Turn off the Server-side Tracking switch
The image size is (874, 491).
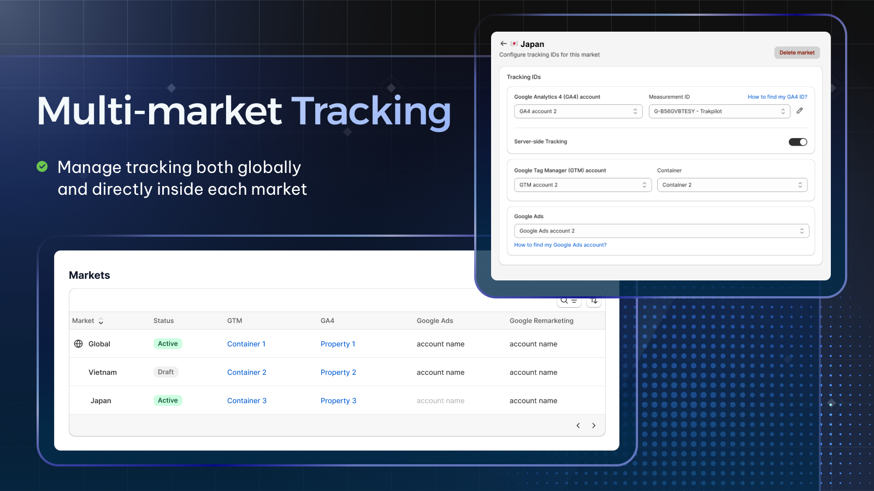798,142
